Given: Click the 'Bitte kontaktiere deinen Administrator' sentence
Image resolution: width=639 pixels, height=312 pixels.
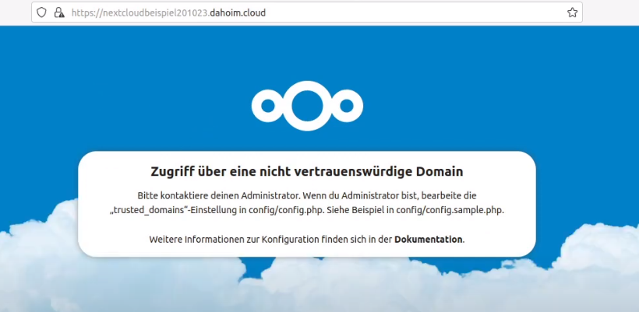Looking at the screenshot, I should tap(218, 195).
